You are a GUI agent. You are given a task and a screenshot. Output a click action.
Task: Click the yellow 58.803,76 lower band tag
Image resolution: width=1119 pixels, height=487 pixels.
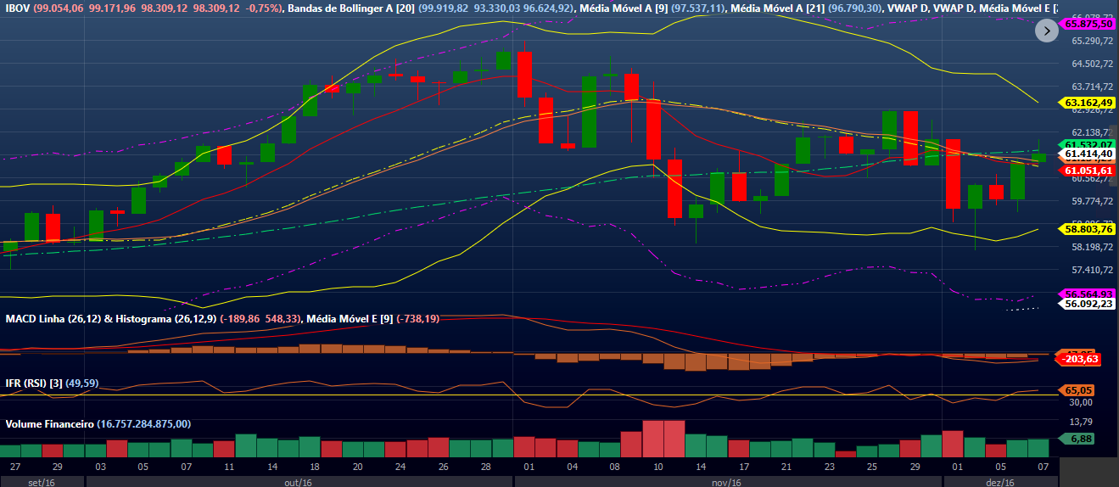pos(1088,229)
